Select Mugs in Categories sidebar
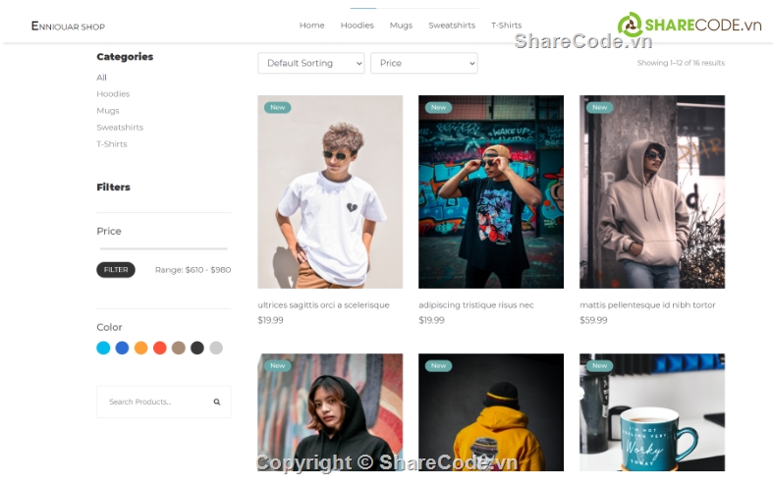The height and width of the screenshot is (487, 773). coord(108,110)
